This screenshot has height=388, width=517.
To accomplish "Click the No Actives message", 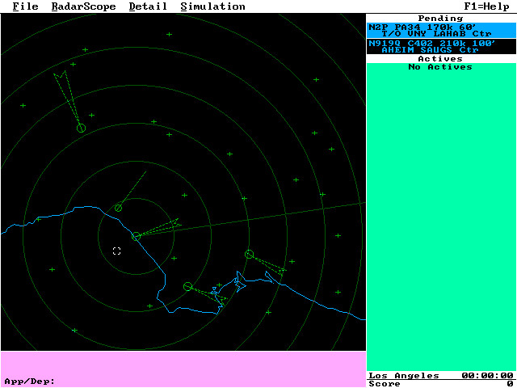I will tap(440, 67).
